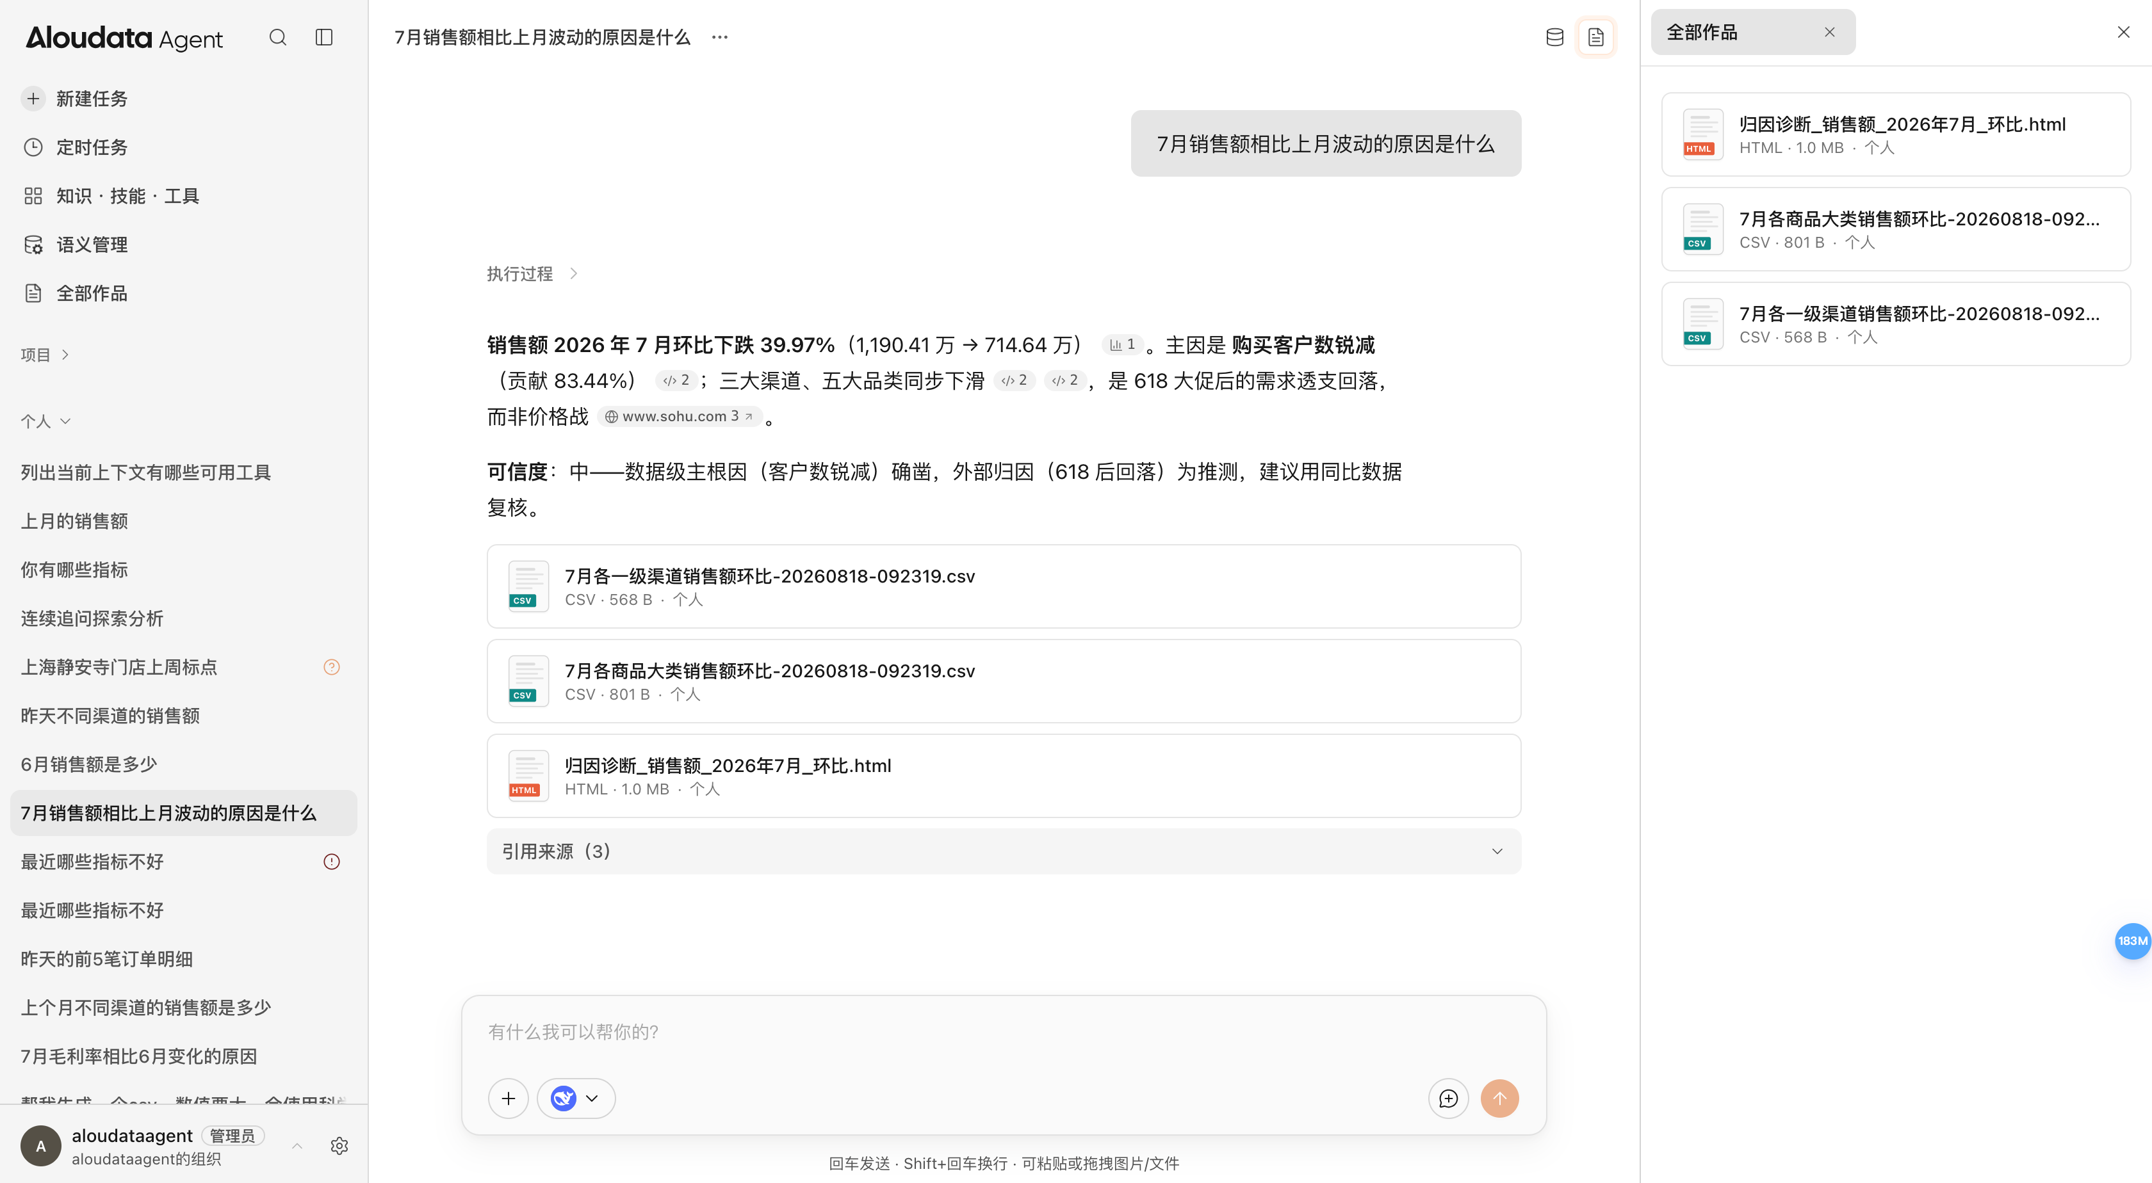Expand 执行过程 execution process
Image resolution: width=2152 pixels, height=1183 pixels.
[x=532, y=274]
